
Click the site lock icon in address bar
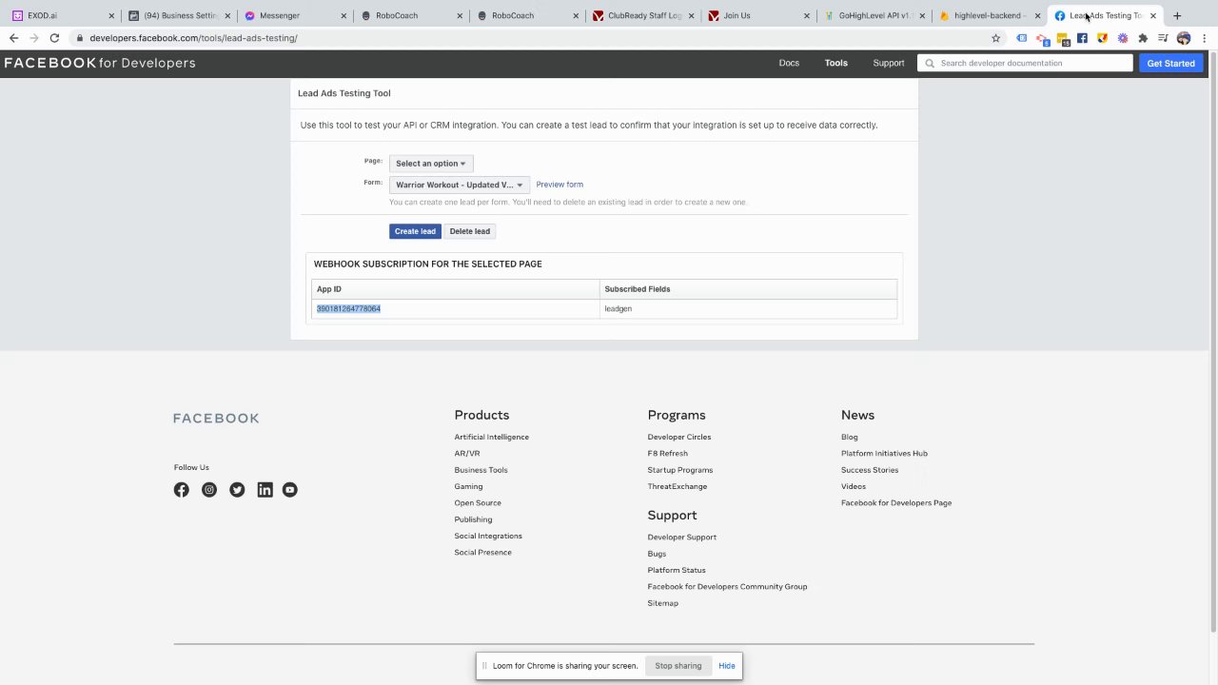(x=80, y=38)
